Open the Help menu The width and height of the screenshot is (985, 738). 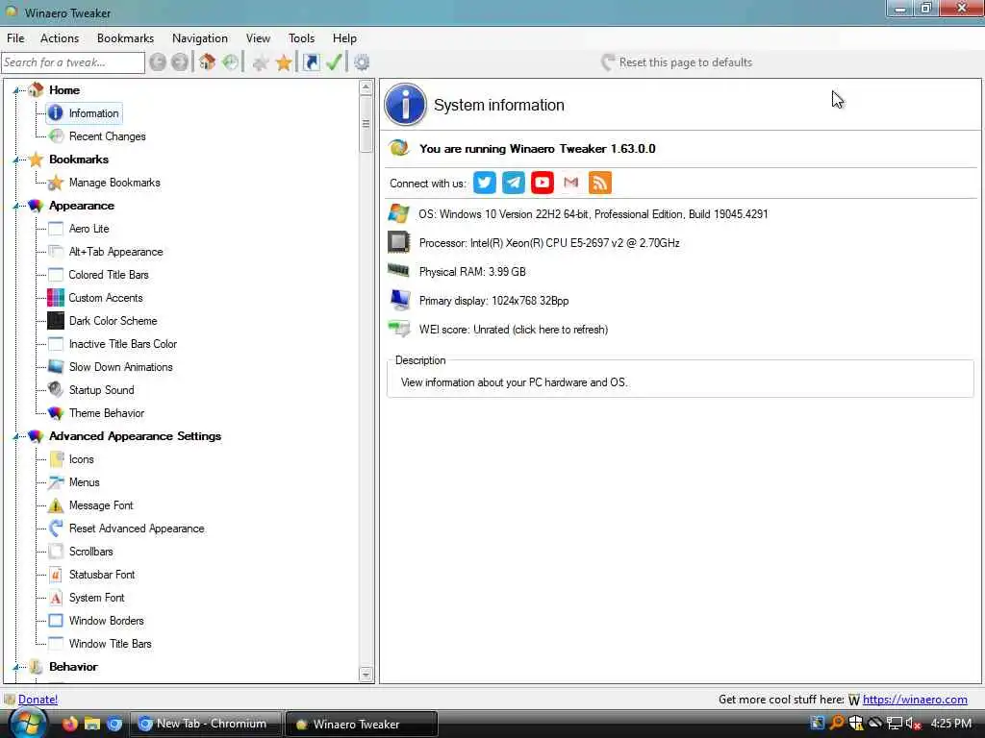pos(345,38)
